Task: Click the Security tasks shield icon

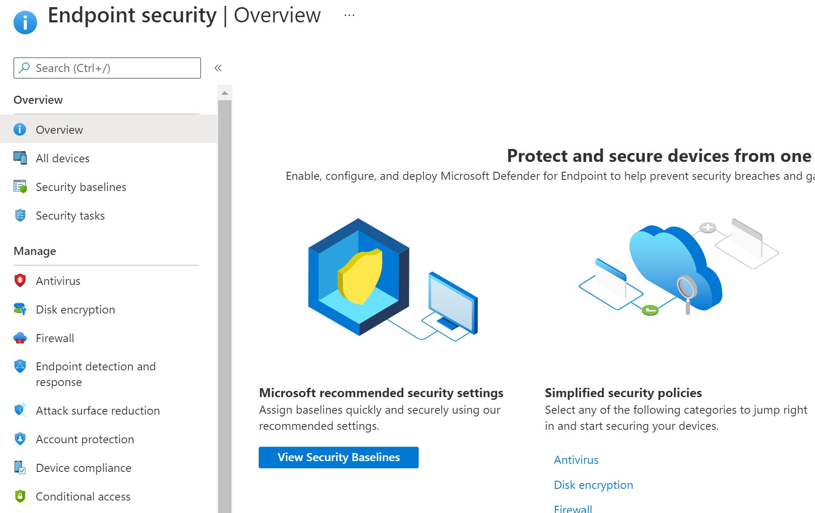Action: pyautogui.click(x=20, y=215)
